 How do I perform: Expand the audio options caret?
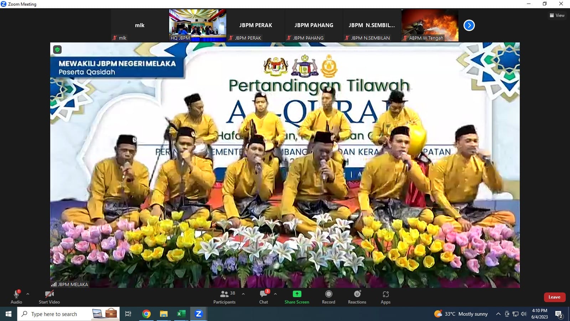click(28, 294)
